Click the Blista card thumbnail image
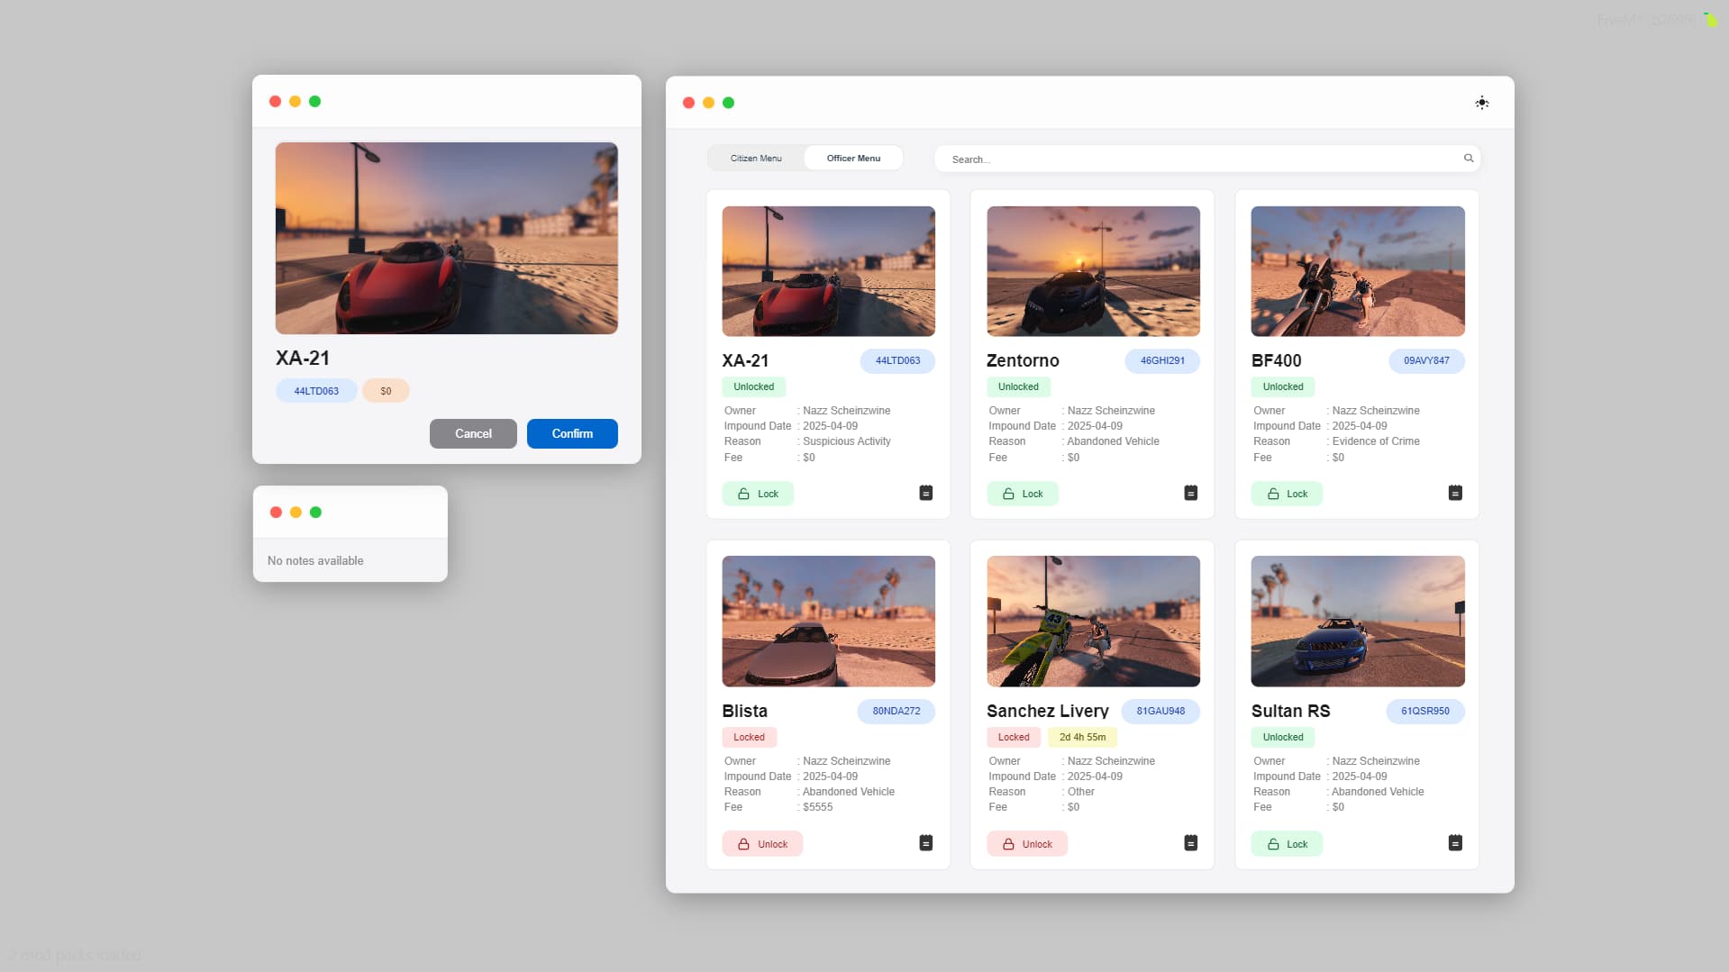1729x972 pixels. click(x=828, y=622)
